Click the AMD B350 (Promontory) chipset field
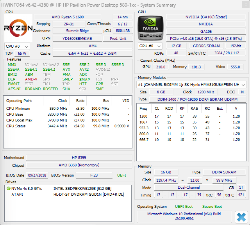This screenshot has height=225, width=250. [x=79, y=165]
